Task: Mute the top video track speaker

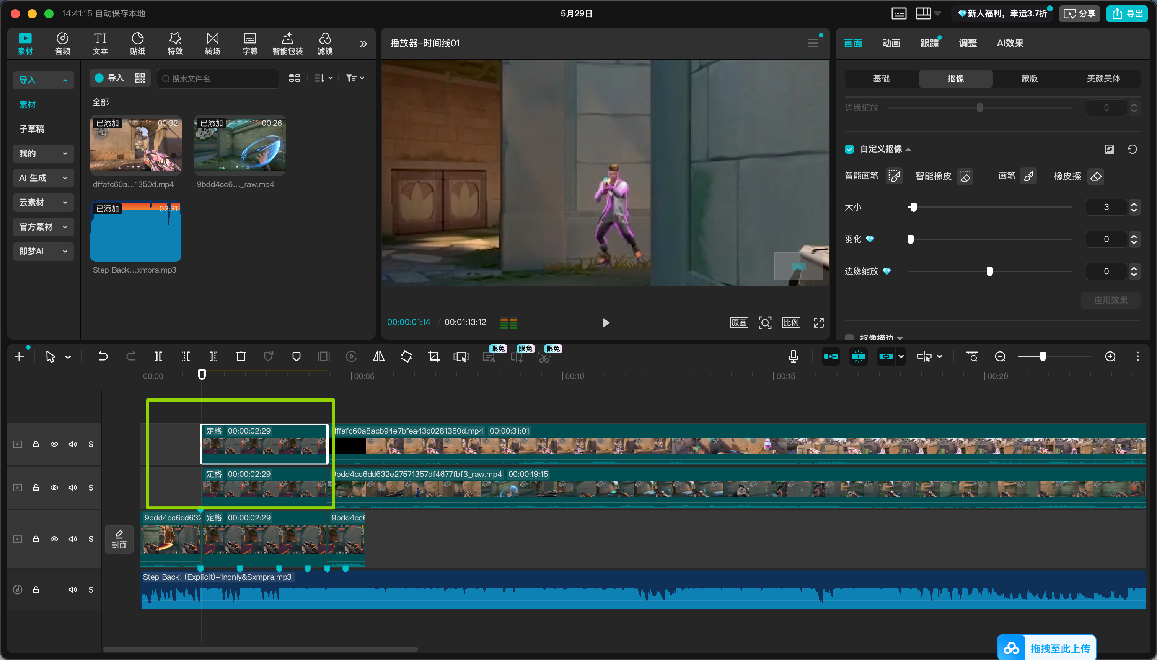Action: [x=73, y=444]
